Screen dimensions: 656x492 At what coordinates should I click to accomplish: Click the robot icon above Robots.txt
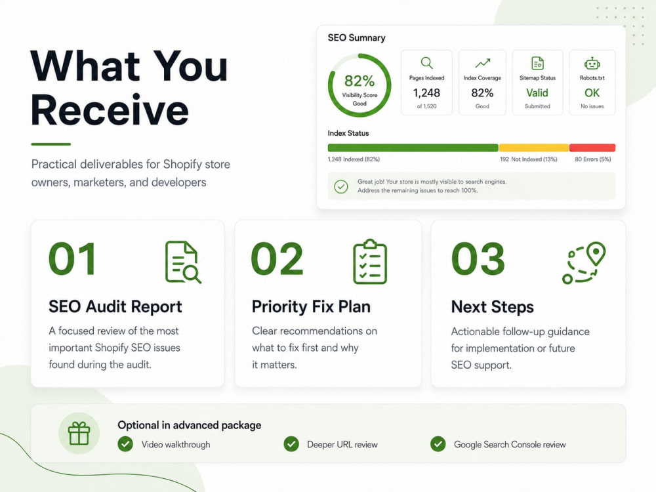click(x=592, y=63)
